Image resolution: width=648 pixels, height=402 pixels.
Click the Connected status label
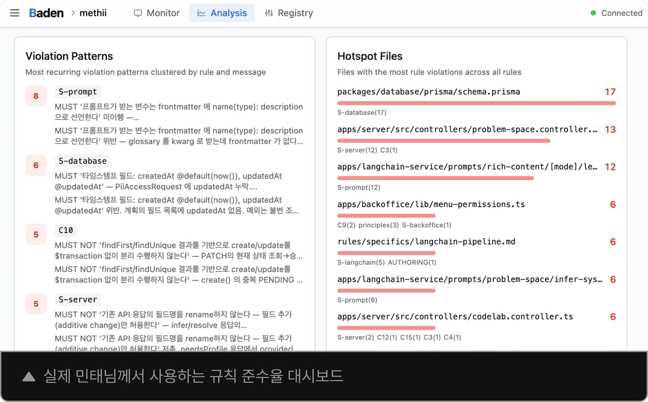[x=622, y=13]
